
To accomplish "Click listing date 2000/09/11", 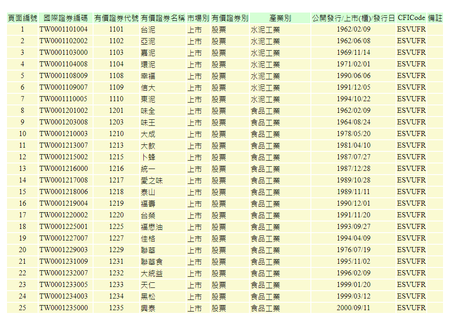I will pyautogui.click(x=353, y=307).
